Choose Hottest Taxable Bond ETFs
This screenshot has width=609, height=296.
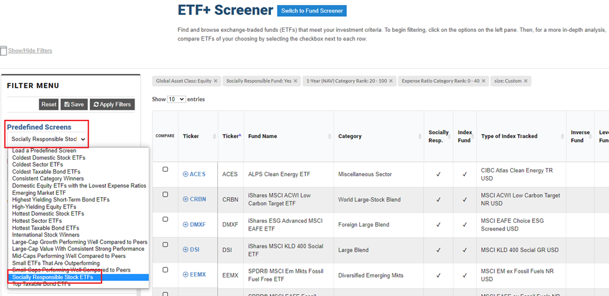point(78,228)
